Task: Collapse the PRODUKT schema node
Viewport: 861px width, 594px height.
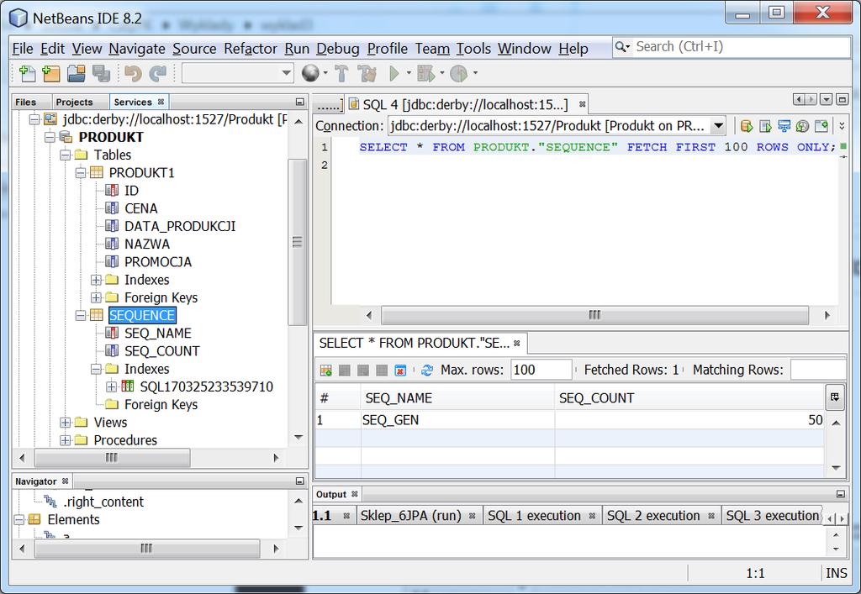Action: click(50, 137)
